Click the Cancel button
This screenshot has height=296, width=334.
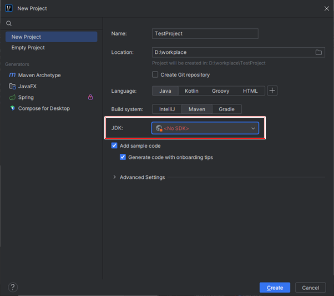pos(310,288)
